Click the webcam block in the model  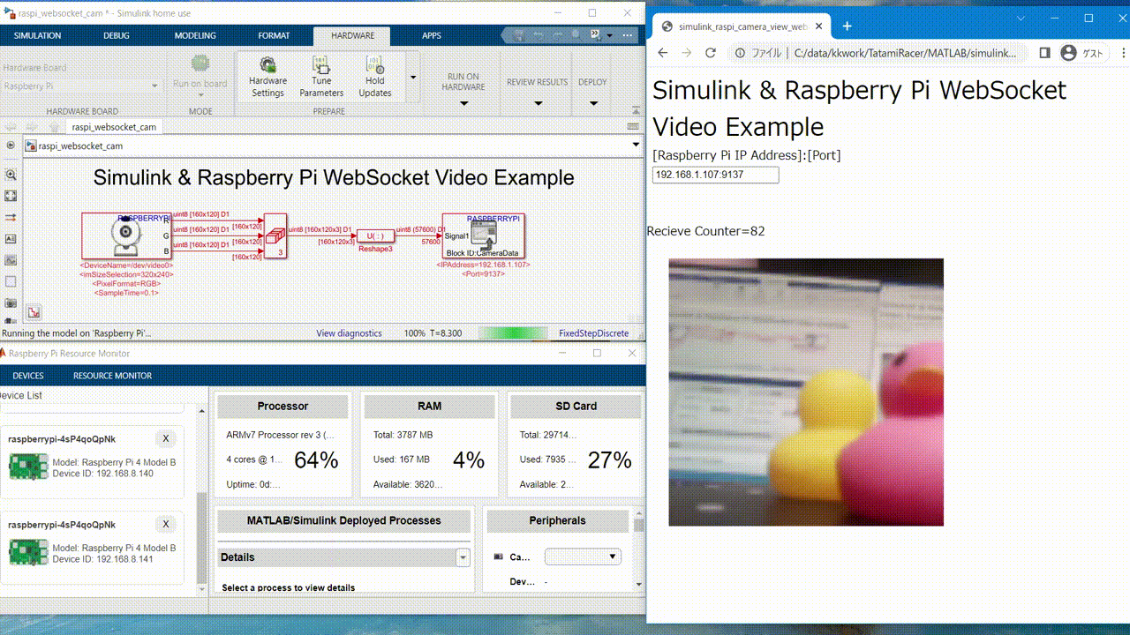point(127,235)
